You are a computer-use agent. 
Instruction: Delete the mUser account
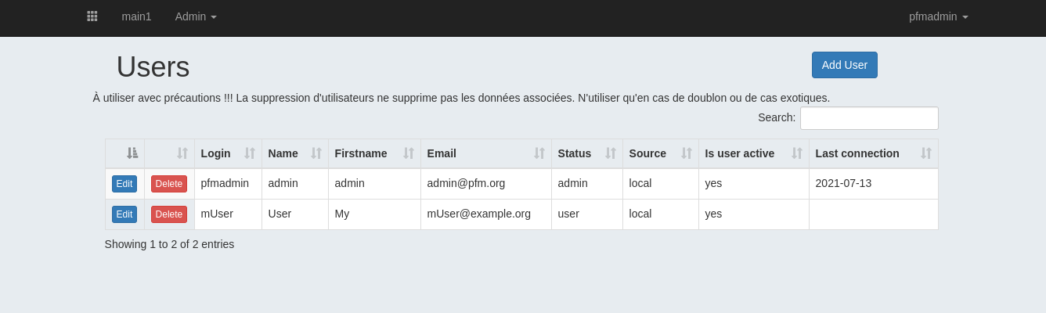(x=169, y=214)
